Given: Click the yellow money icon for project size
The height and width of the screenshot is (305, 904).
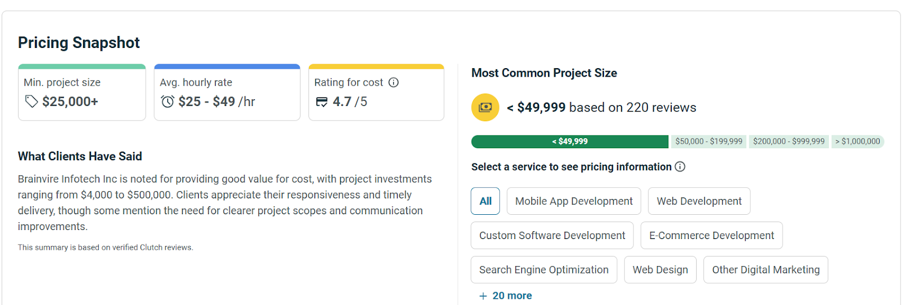Looking at the screenshot, I should coord(485,107).
